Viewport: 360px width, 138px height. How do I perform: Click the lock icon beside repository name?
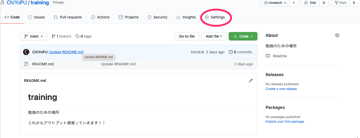[3, 3]
